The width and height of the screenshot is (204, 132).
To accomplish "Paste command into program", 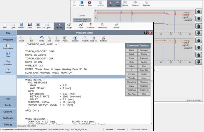I will click(x=65, y=39).
